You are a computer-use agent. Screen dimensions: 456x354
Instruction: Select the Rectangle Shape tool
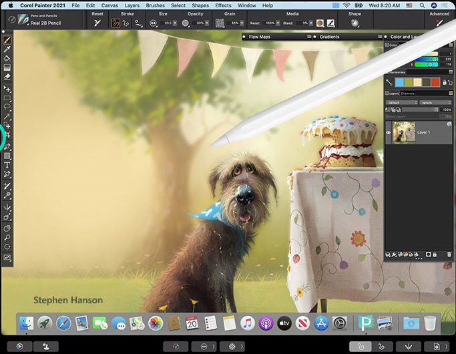[x=7, y=156]
